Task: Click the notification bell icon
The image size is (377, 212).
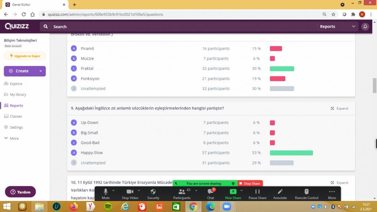Action: coord(365,27)
